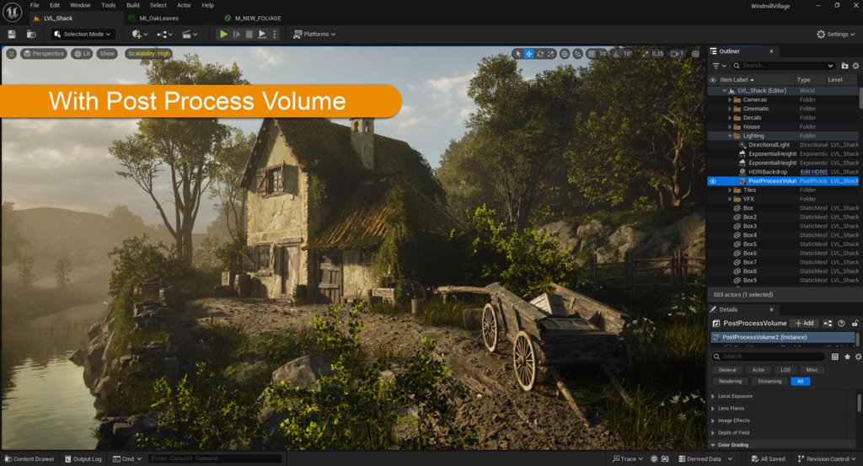Select DirectionalLight in the Outliner
The width and height of the screenshot is (863, 466).
(x=769, y=145)
